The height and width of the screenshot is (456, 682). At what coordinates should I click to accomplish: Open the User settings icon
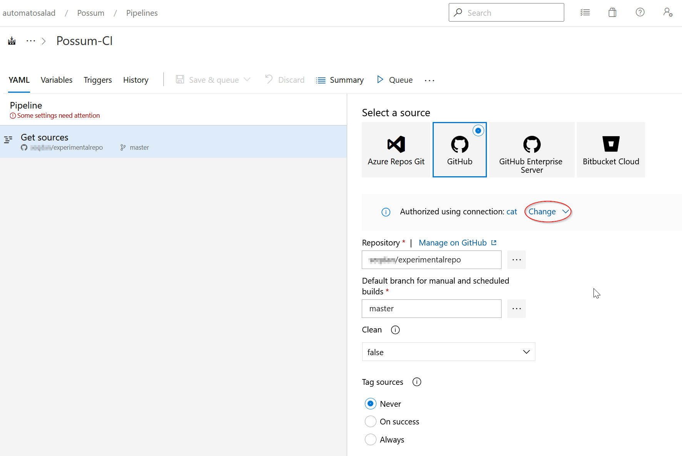(668, 13)
